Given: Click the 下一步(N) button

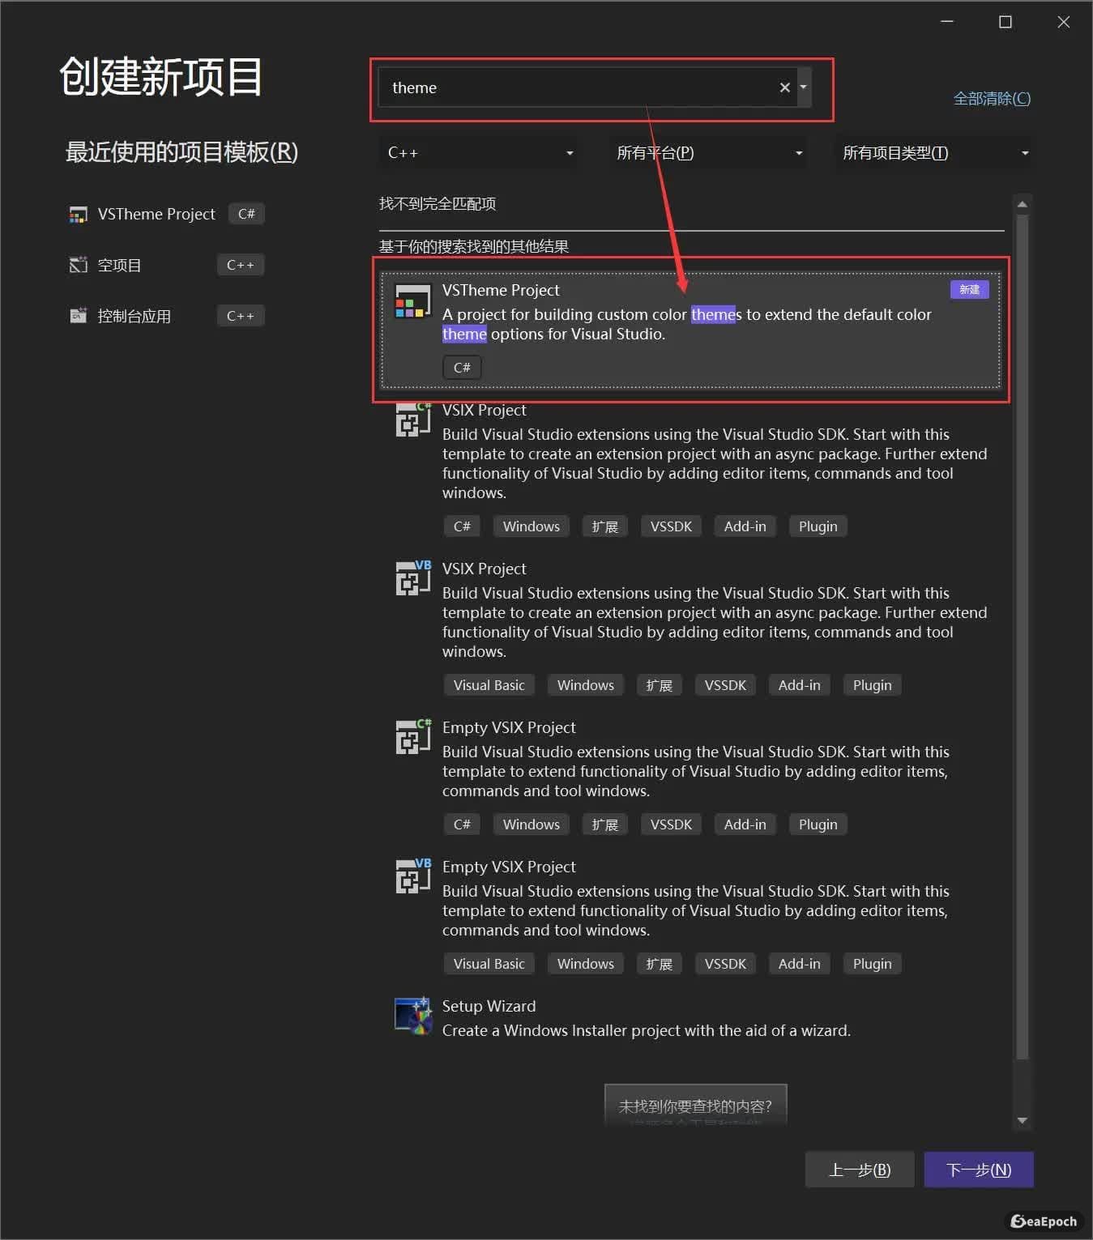Looking at the screenshot, I should tap(979, 1170).
